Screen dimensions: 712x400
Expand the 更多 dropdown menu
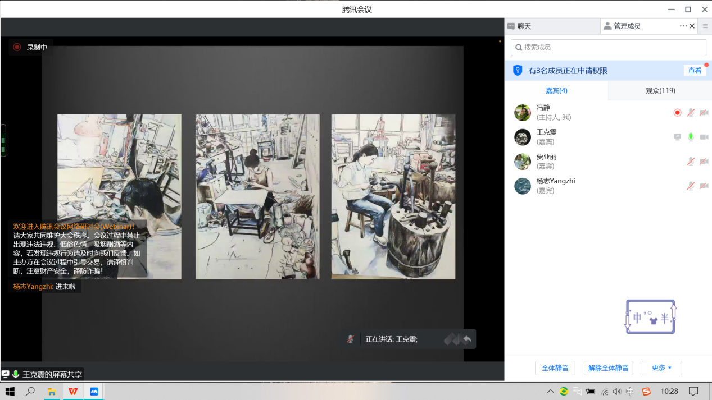click(661, 368)
